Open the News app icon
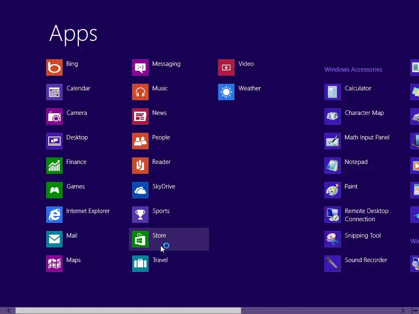The width and height of the screenshot is (419, 314). 140,117
